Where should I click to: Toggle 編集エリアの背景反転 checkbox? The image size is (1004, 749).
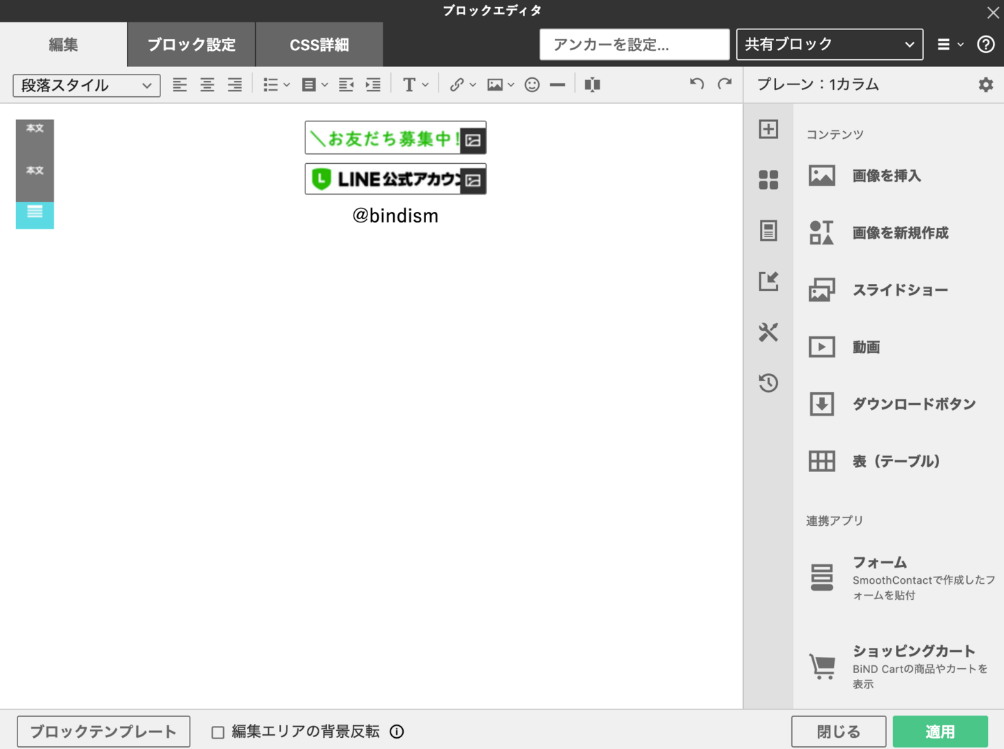point(218,732)
